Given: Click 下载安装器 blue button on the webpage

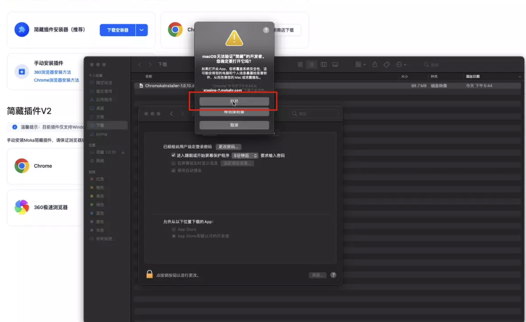Looking at the screenshot, I should [x=118, y=30].
